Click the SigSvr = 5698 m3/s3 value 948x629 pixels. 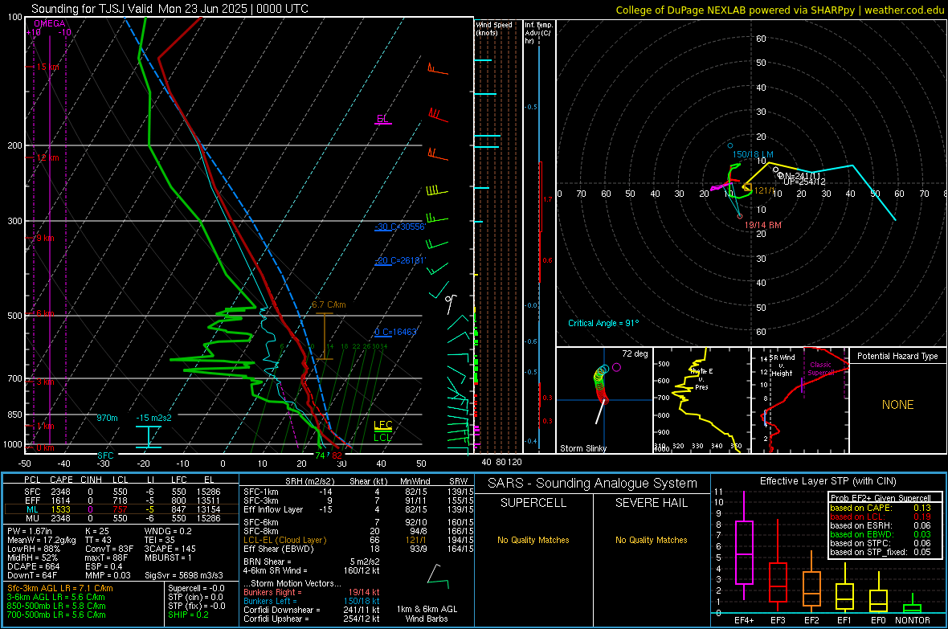[x=184, y=575]
